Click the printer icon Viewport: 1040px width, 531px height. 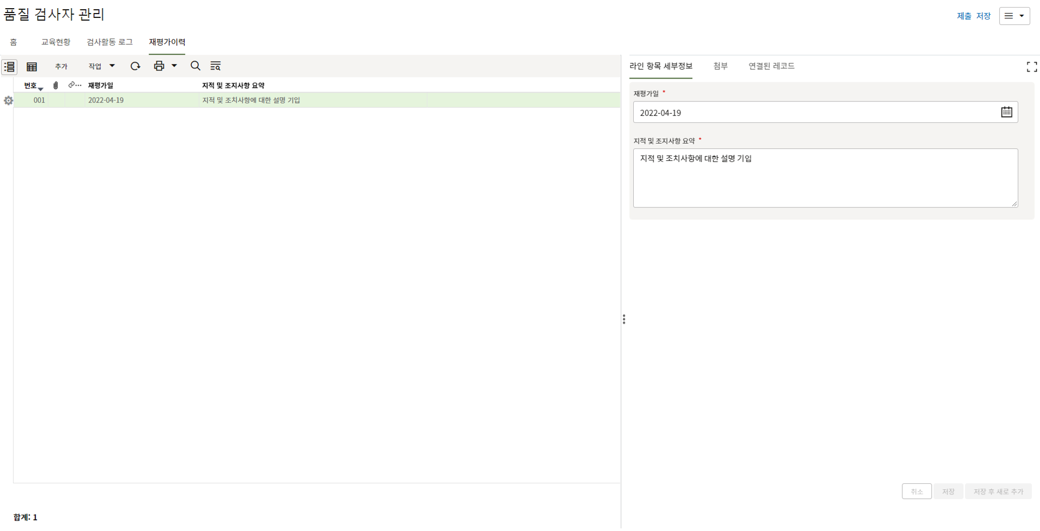tap(159, 66)
